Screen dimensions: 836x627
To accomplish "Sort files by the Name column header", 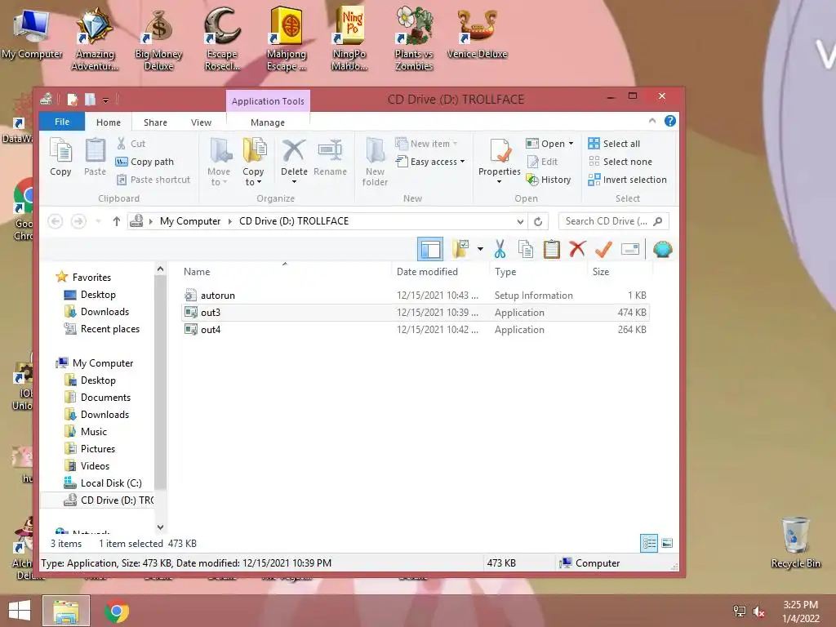I will 197,271.
